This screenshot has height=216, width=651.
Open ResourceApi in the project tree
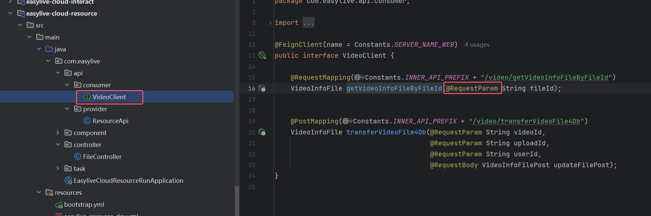[111, 121]
